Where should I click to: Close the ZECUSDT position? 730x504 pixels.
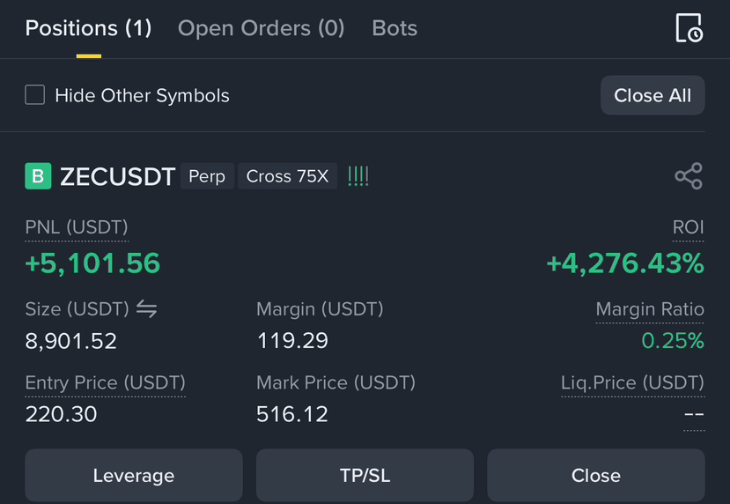pyautogui.click(x=596, y=476)
